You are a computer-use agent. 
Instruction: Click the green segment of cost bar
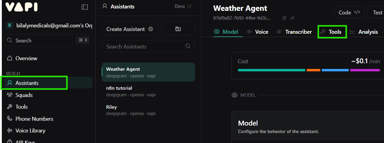271,70
